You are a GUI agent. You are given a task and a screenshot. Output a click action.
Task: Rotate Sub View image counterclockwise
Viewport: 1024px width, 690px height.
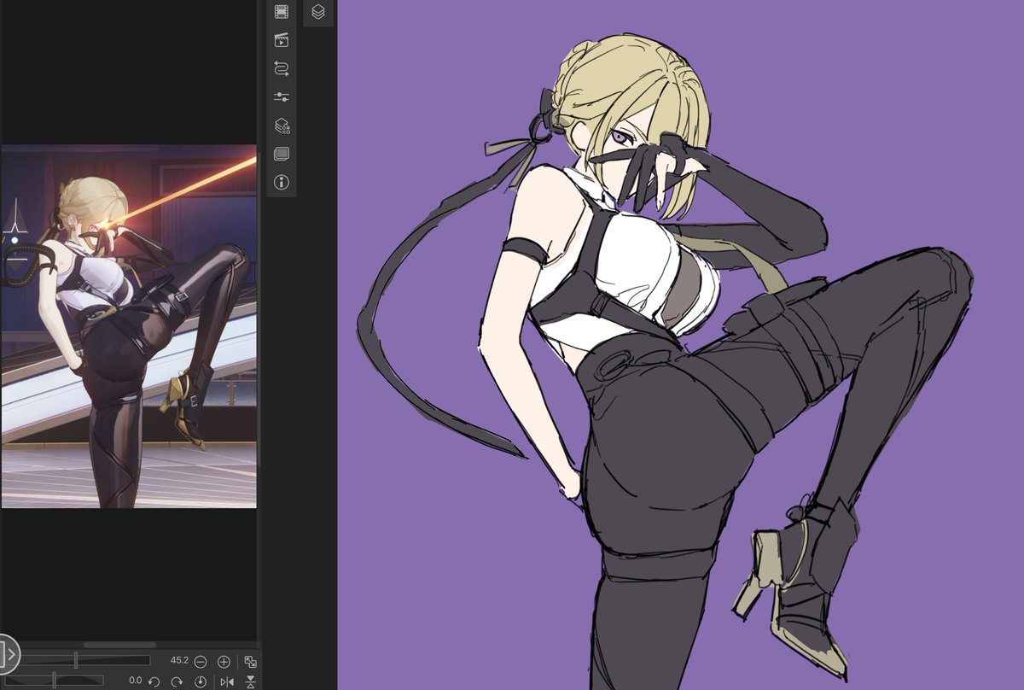(154, 681)
